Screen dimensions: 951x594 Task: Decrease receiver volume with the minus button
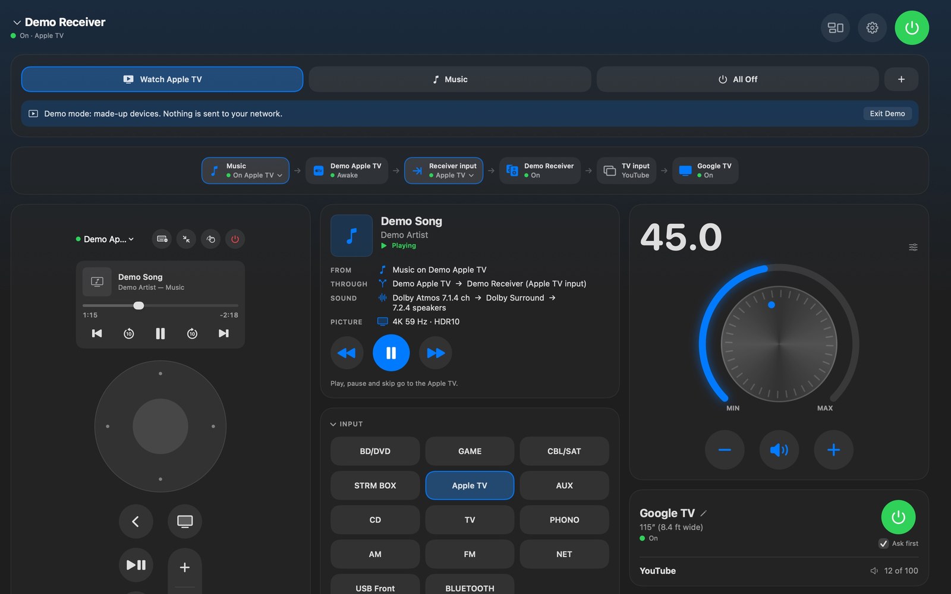(x=725, y=450)
